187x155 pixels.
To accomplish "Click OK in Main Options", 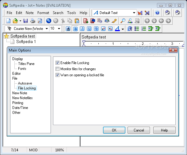I will pyautogui.click(x=114, y=130).
